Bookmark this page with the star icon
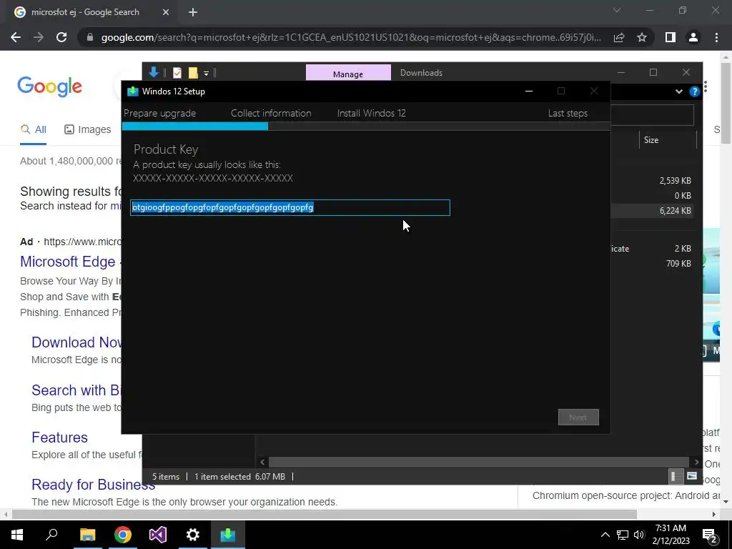732x549 pixels. pyautogui.click(x=642, y=37)
